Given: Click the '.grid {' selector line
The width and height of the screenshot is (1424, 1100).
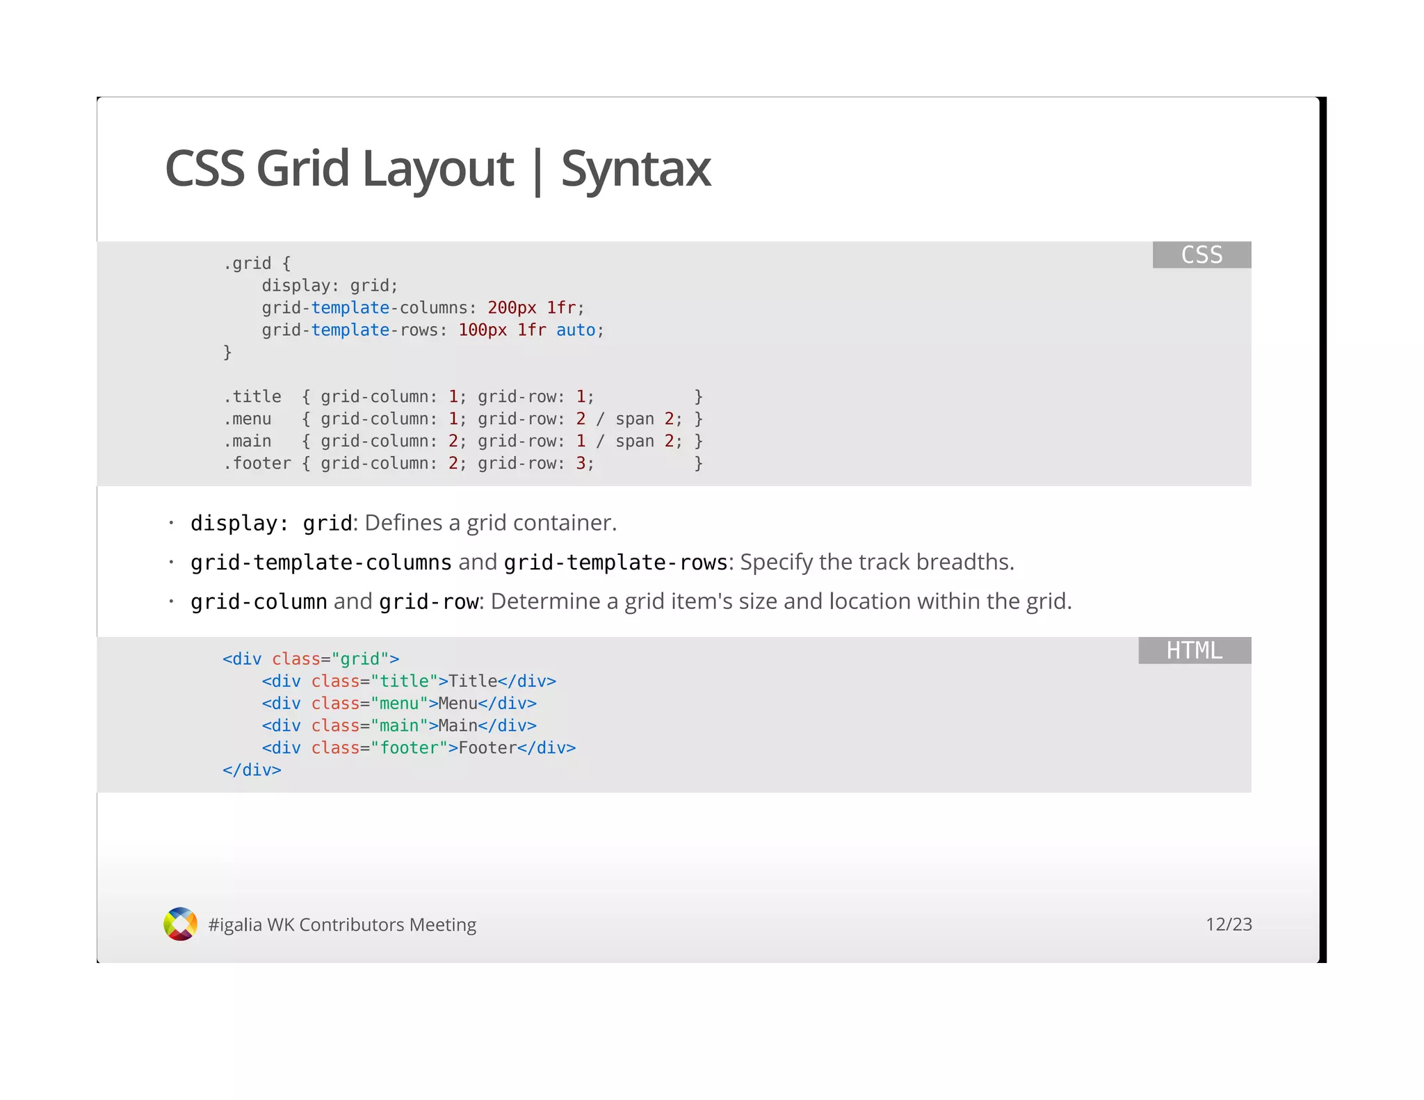Looking at the screenshot, I should point(257,264).
